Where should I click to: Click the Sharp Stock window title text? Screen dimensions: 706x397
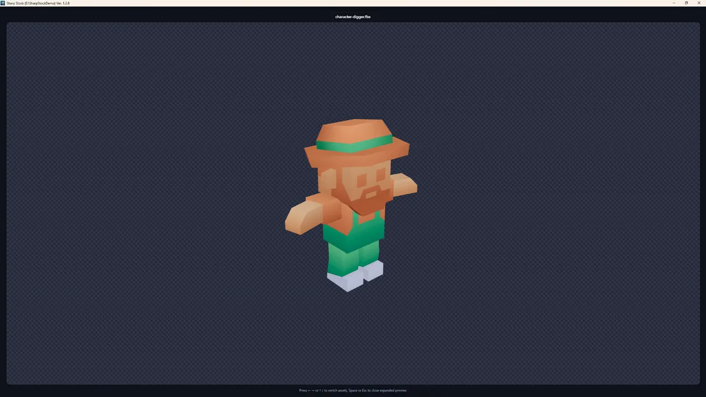pos(38,3)
